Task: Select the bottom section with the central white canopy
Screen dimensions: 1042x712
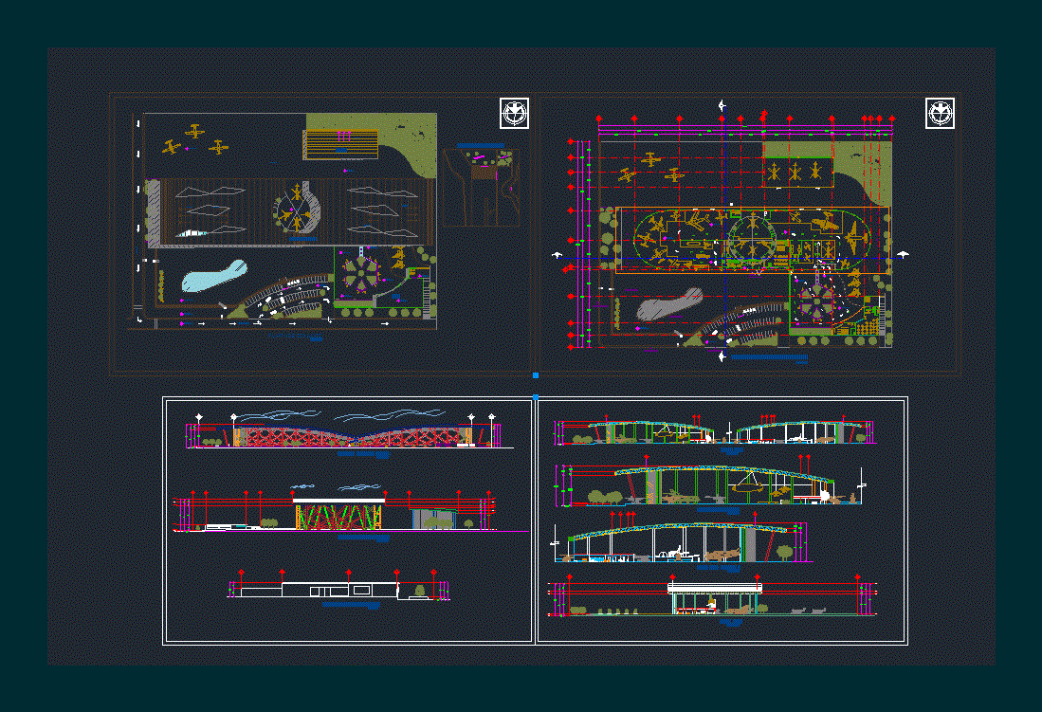Action: [713, 596]
